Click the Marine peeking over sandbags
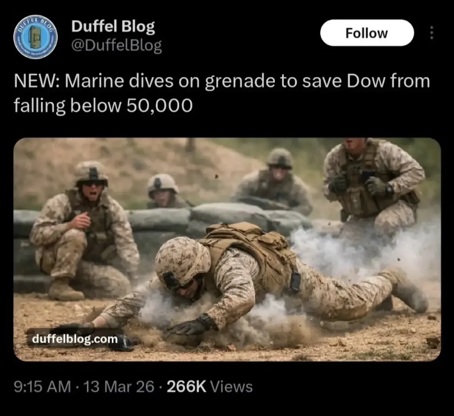Screen dimensions: 454x416 (164, 191)
